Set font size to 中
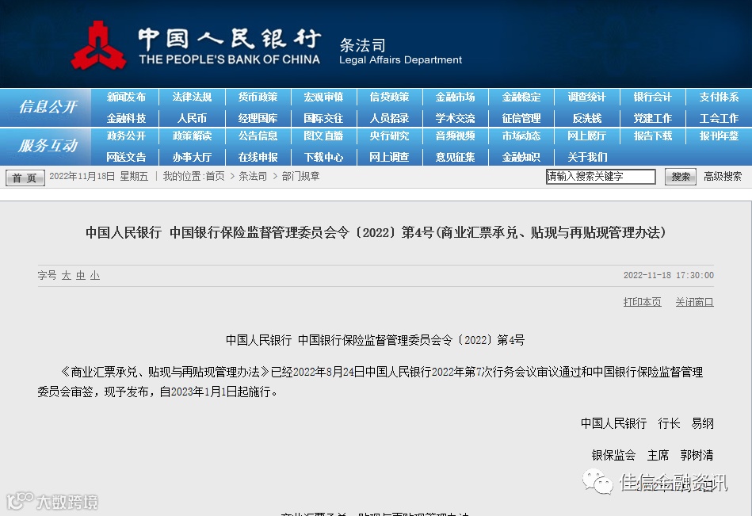752x516 pixels. click(81, 275)
